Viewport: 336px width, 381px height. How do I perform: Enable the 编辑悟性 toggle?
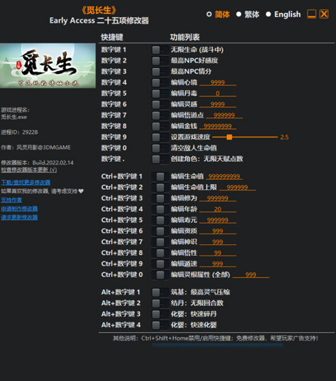[x=160, y=253]
